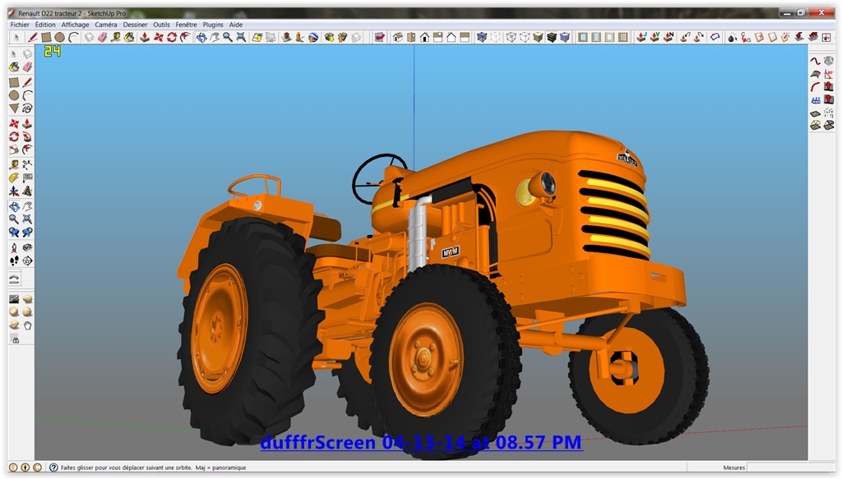Screen dimensions: 842x479
Task: Click the red bezier curve plugin icon
Action: (815, 61)
